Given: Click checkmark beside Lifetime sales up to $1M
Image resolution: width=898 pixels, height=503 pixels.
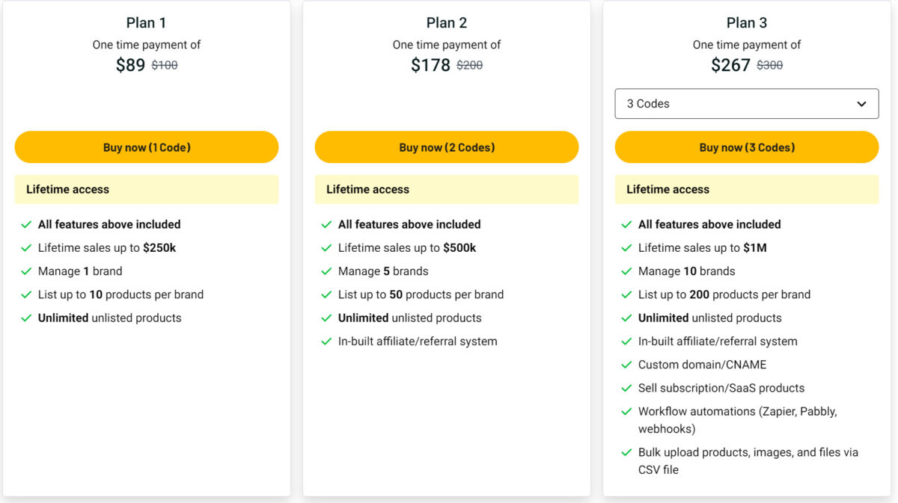Looking at the screenshot, I should click(x=626, y=248).
